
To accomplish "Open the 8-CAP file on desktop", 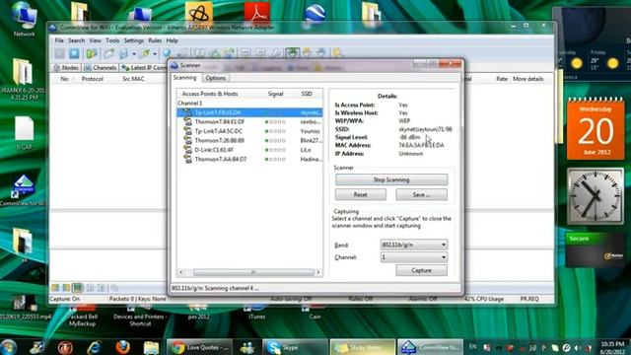I will (x=24, y=134).
